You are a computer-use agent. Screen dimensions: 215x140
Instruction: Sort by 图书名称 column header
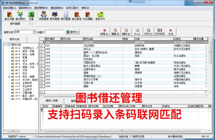(103, 39)
